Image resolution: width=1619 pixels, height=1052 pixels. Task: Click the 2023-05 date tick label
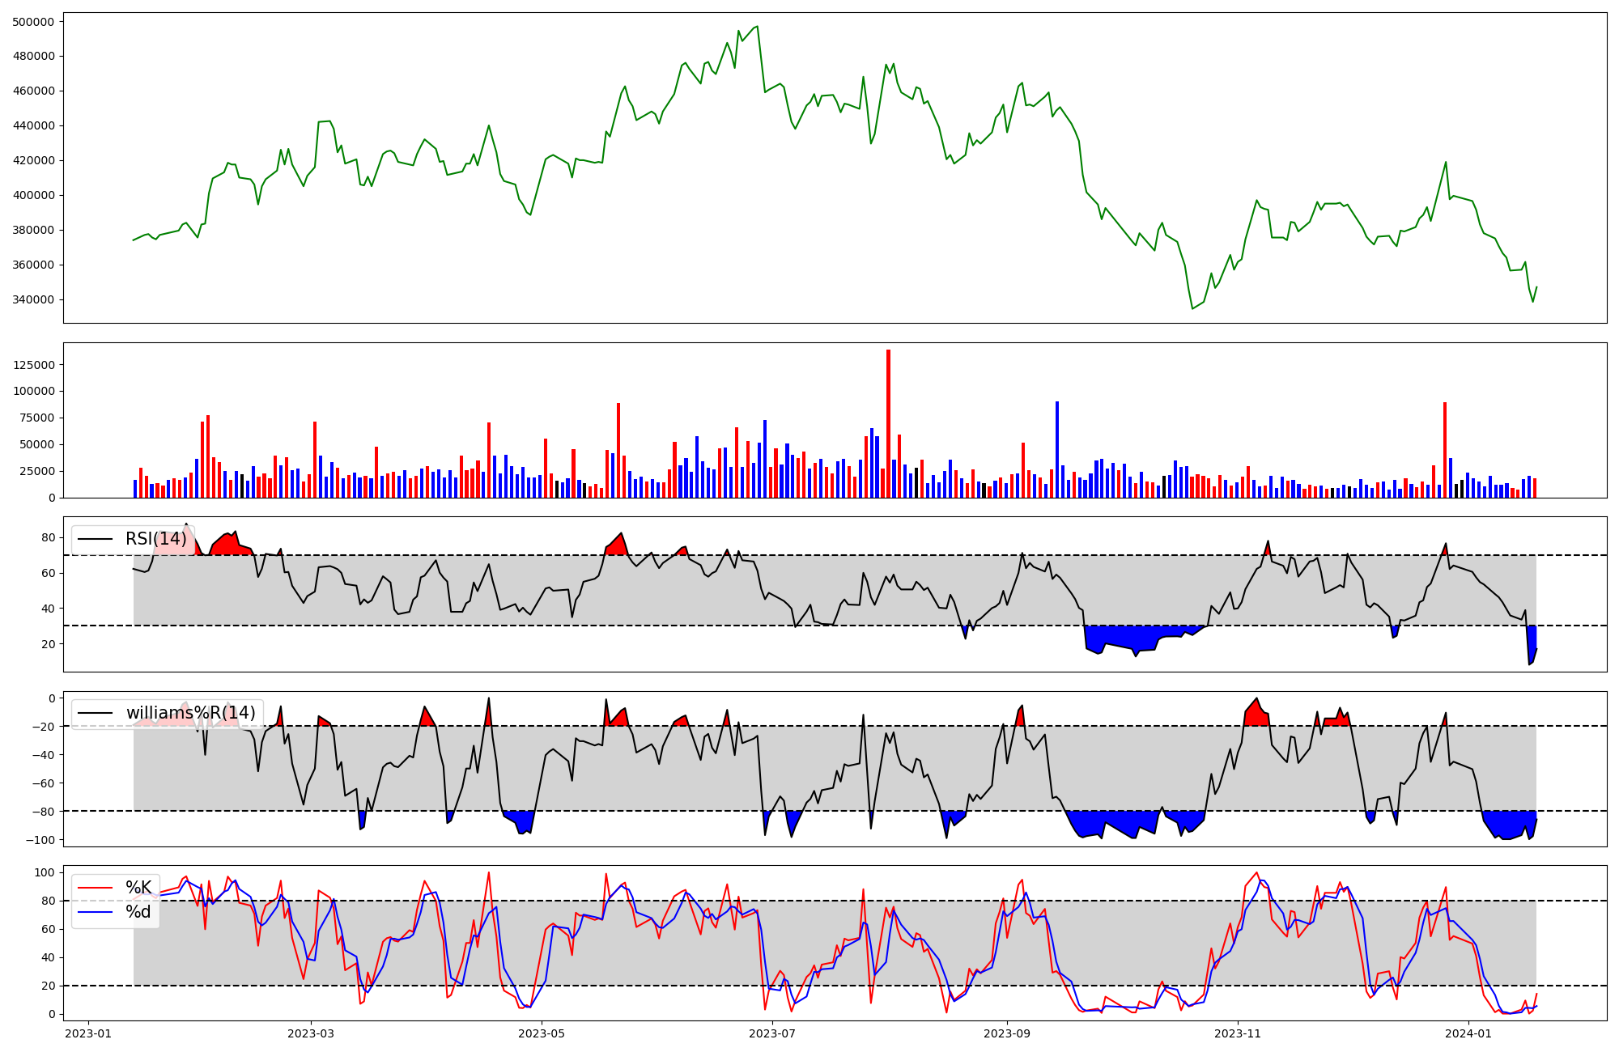(x=542, y=1033)
